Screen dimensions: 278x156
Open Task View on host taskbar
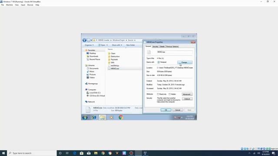pyautogui.click(x=67, y=153)
